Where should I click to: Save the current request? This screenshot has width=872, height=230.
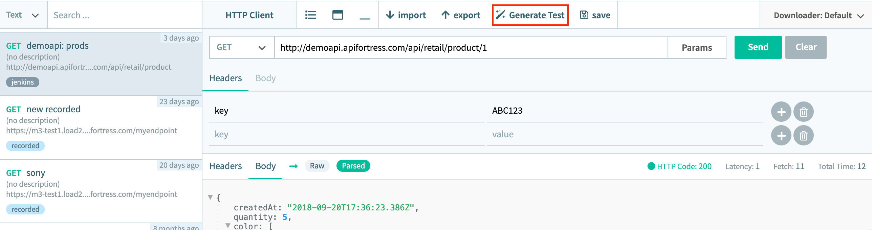click(595, 15)
